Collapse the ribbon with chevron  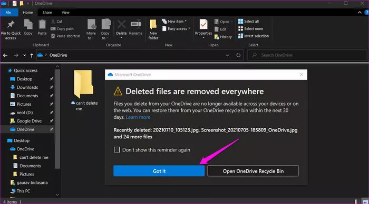click(360, 13)
